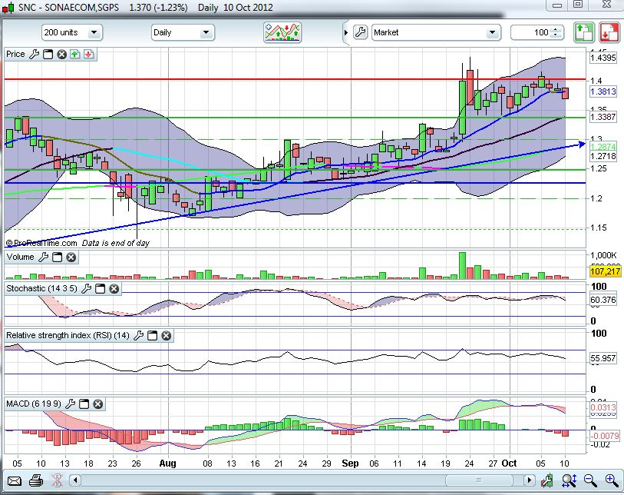This screenshot has height=495, width=624.
Task: Click the 60.376 stochastic value
Action: 603,300
